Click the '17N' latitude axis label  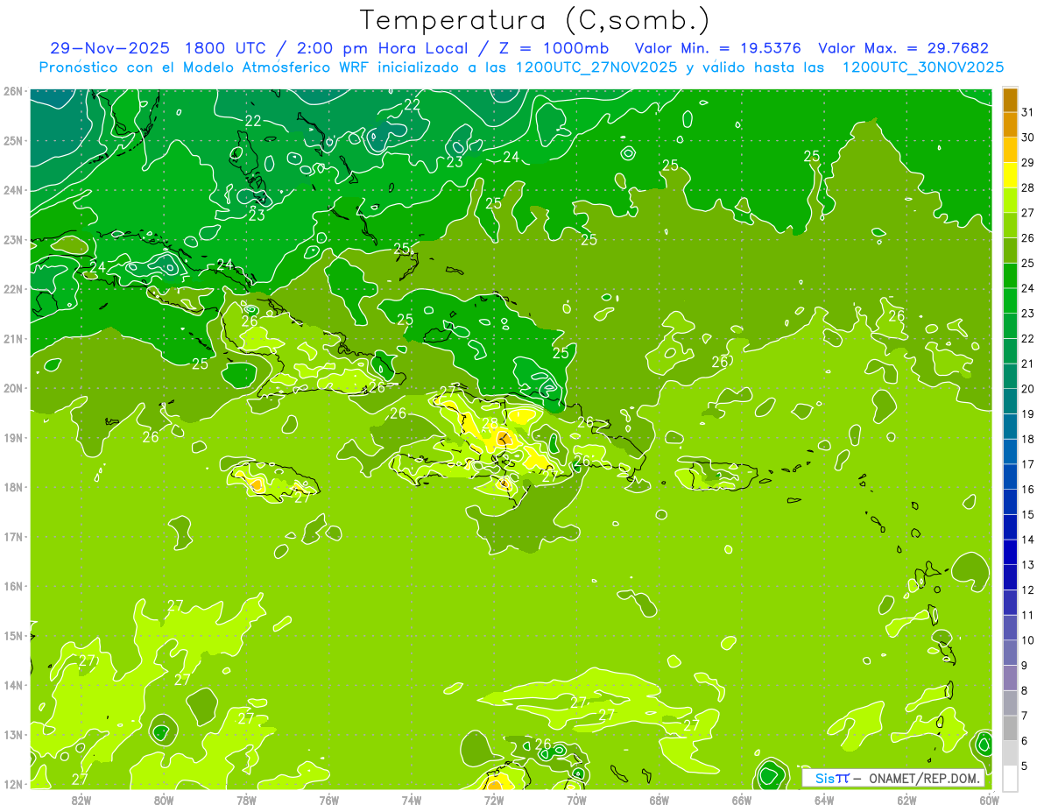coord(13,537)
